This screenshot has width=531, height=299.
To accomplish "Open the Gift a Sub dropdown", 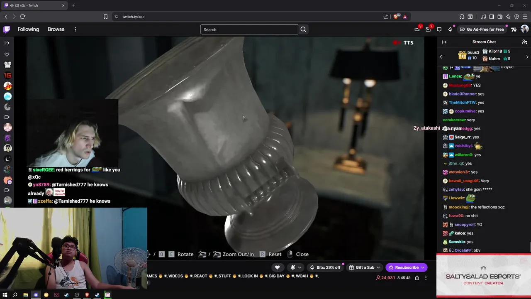I will click(365, 267).
